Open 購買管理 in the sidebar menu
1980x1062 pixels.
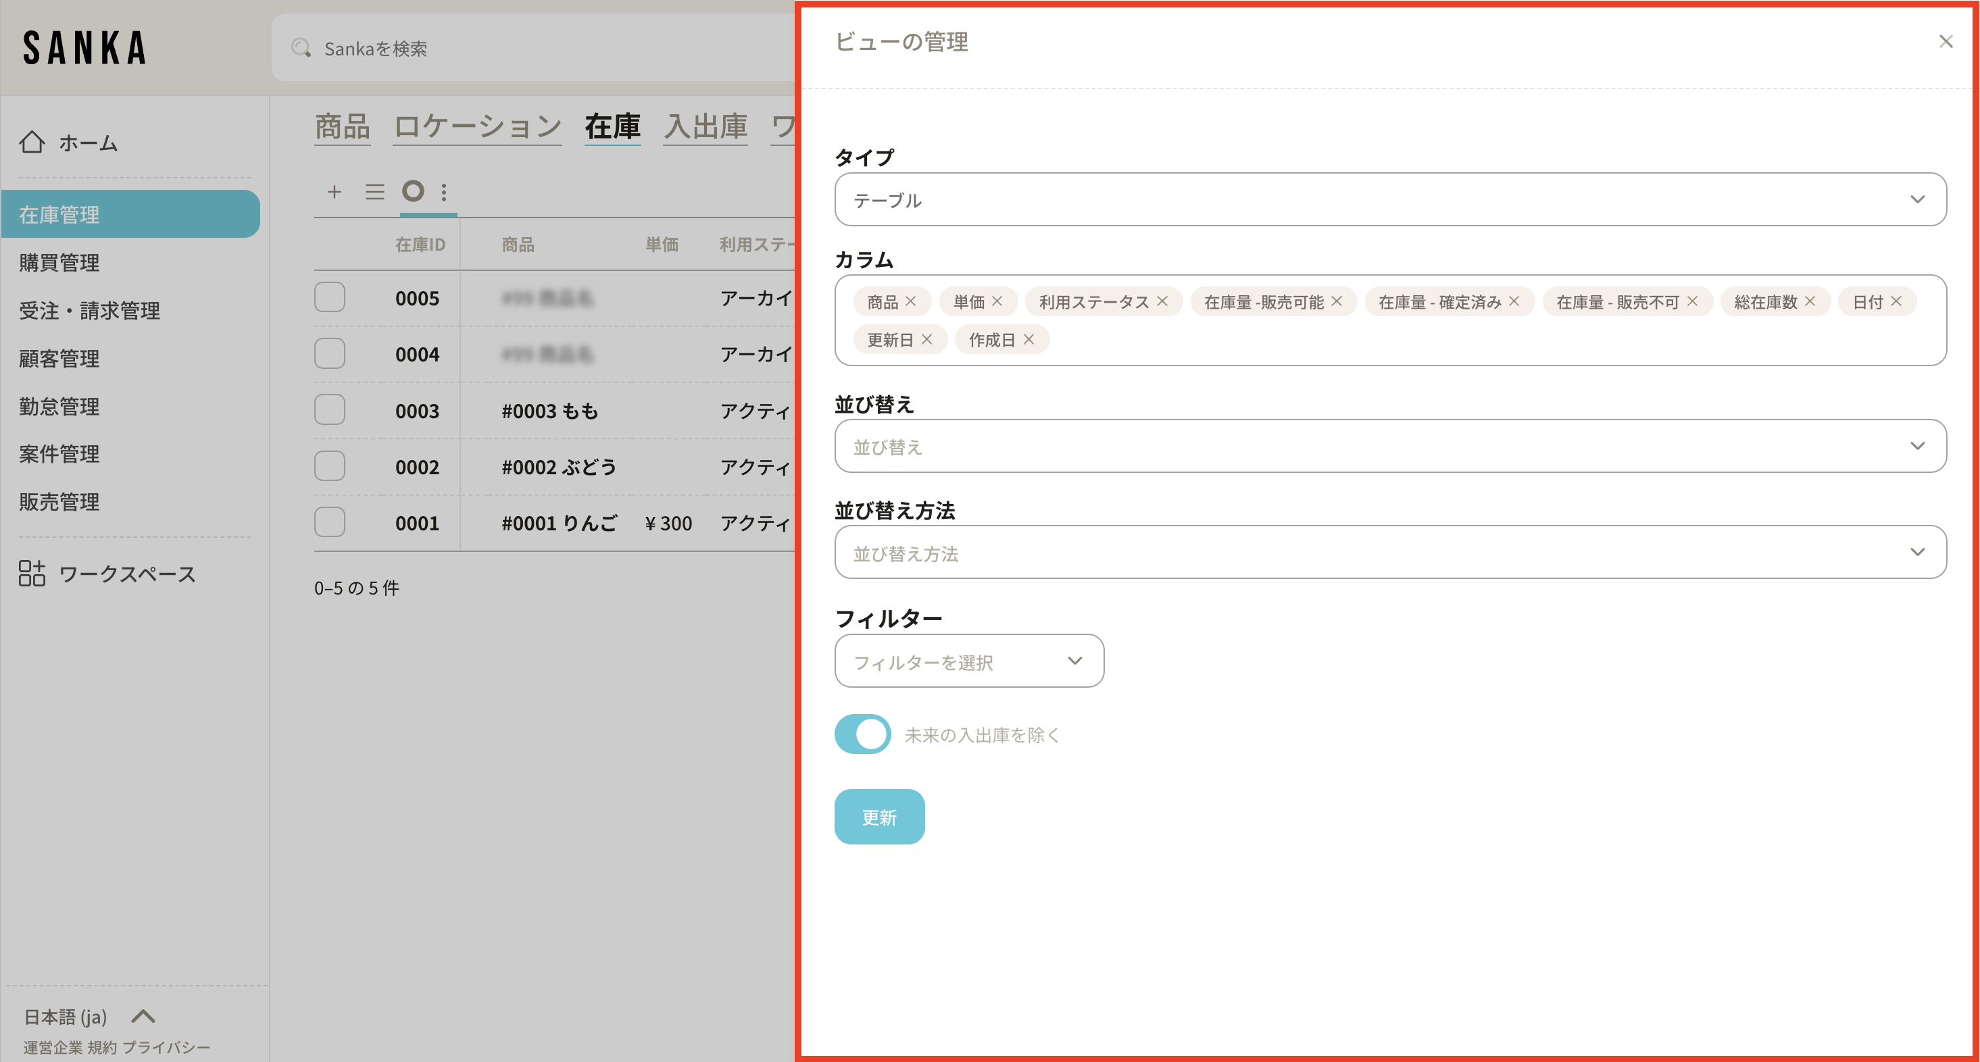pos(59,263)
